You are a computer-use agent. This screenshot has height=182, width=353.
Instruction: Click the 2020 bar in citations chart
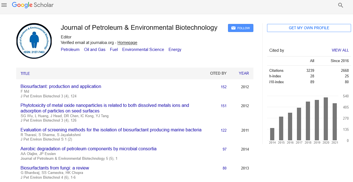(x=326, y=119)
